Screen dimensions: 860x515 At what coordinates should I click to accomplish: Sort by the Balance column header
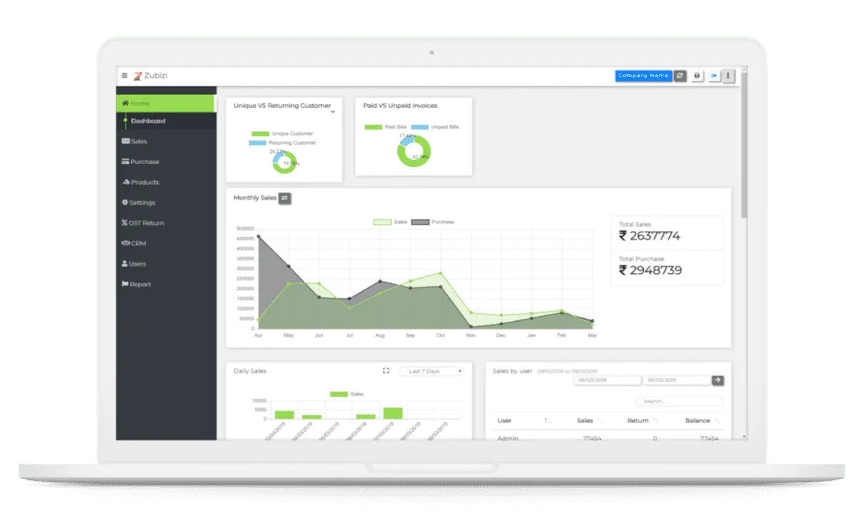[x=702, y=421]
